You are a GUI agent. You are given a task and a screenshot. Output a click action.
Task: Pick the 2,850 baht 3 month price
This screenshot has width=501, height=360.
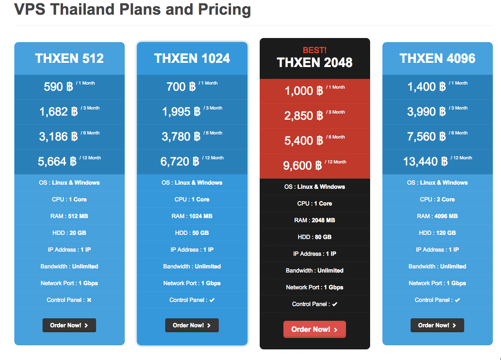coord(315,116)
